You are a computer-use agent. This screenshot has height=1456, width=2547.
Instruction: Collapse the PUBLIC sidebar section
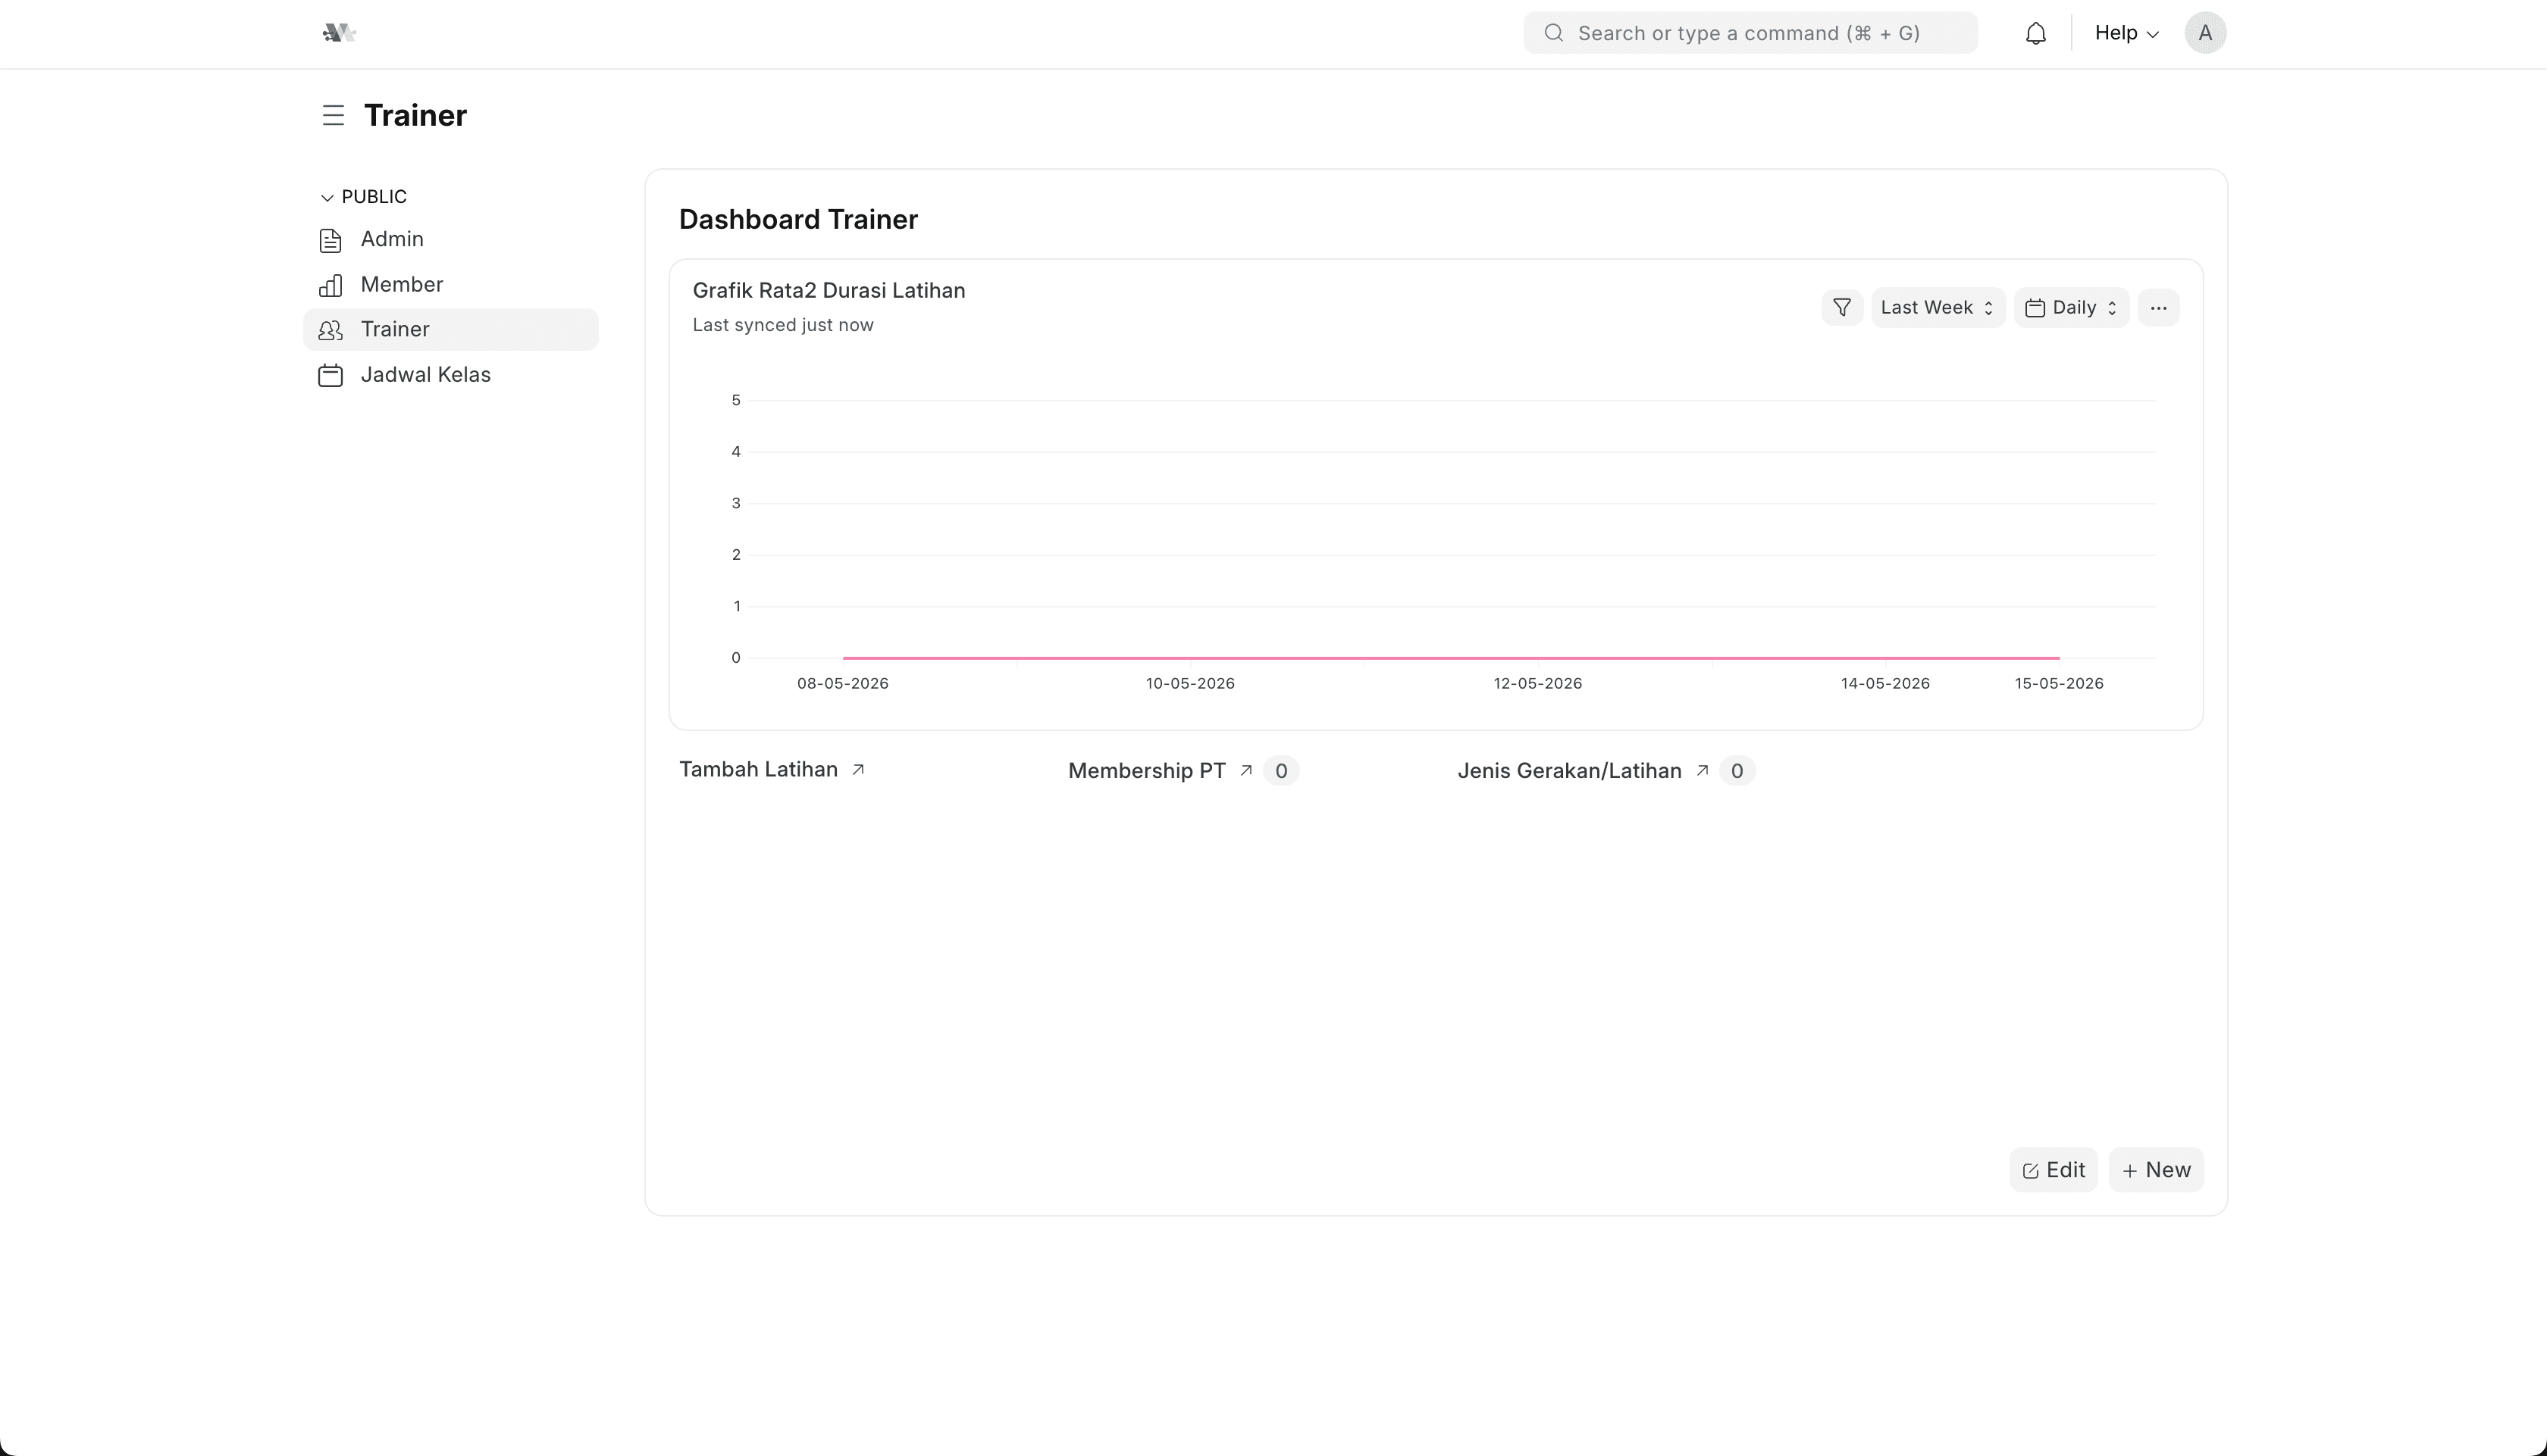(363, 196)
